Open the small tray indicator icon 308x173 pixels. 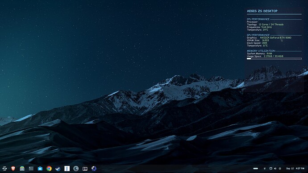(x=265, y=169)
